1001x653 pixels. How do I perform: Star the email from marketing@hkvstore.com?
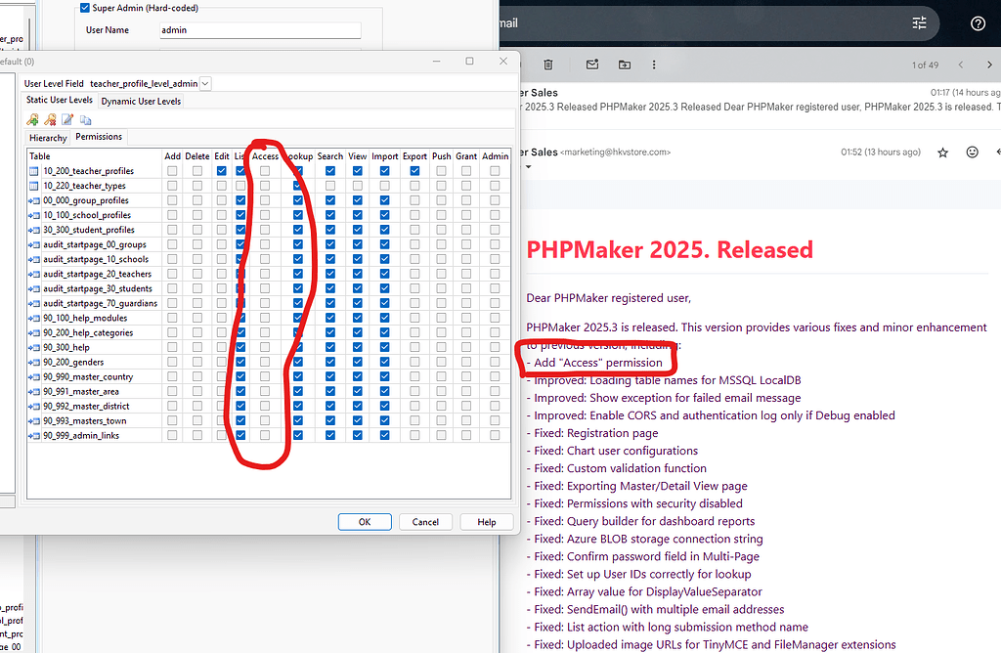[x=943, y=152]
